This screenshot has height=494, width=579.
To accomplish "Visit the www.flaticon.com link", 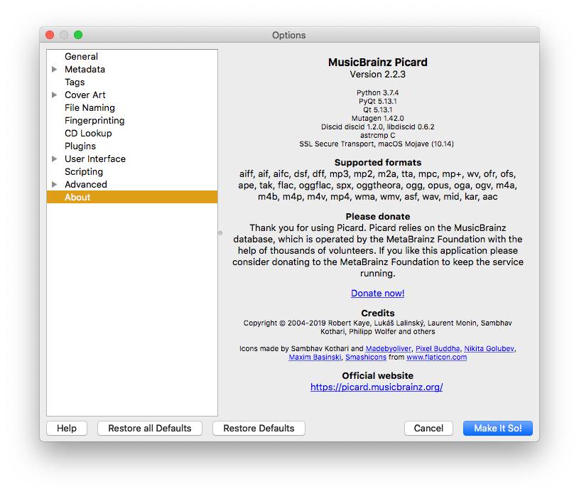I will (436, 358).
